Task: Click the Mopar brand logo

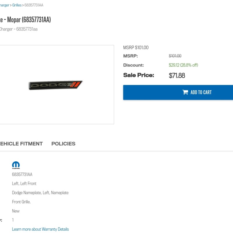Action: [16, 165]
